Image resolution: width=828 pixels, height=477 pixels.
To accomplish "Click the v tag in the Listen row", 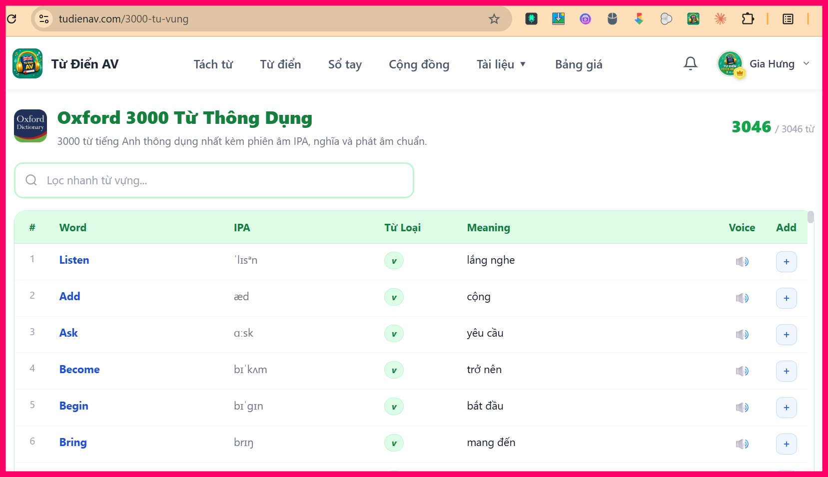I will (394, 261).
